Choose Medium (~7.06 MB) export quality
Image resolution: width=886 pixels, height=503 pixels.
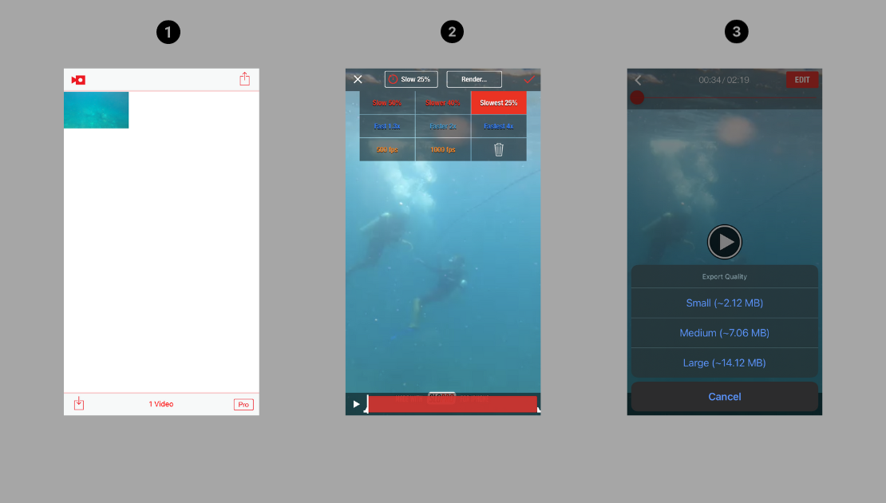725,333
